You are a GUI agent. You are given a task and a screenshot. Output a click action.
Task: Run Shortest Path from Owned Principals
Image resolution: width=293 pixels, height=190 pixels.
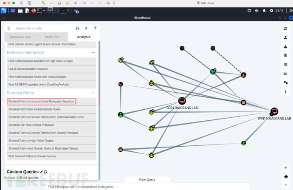[x=51, y=125]
